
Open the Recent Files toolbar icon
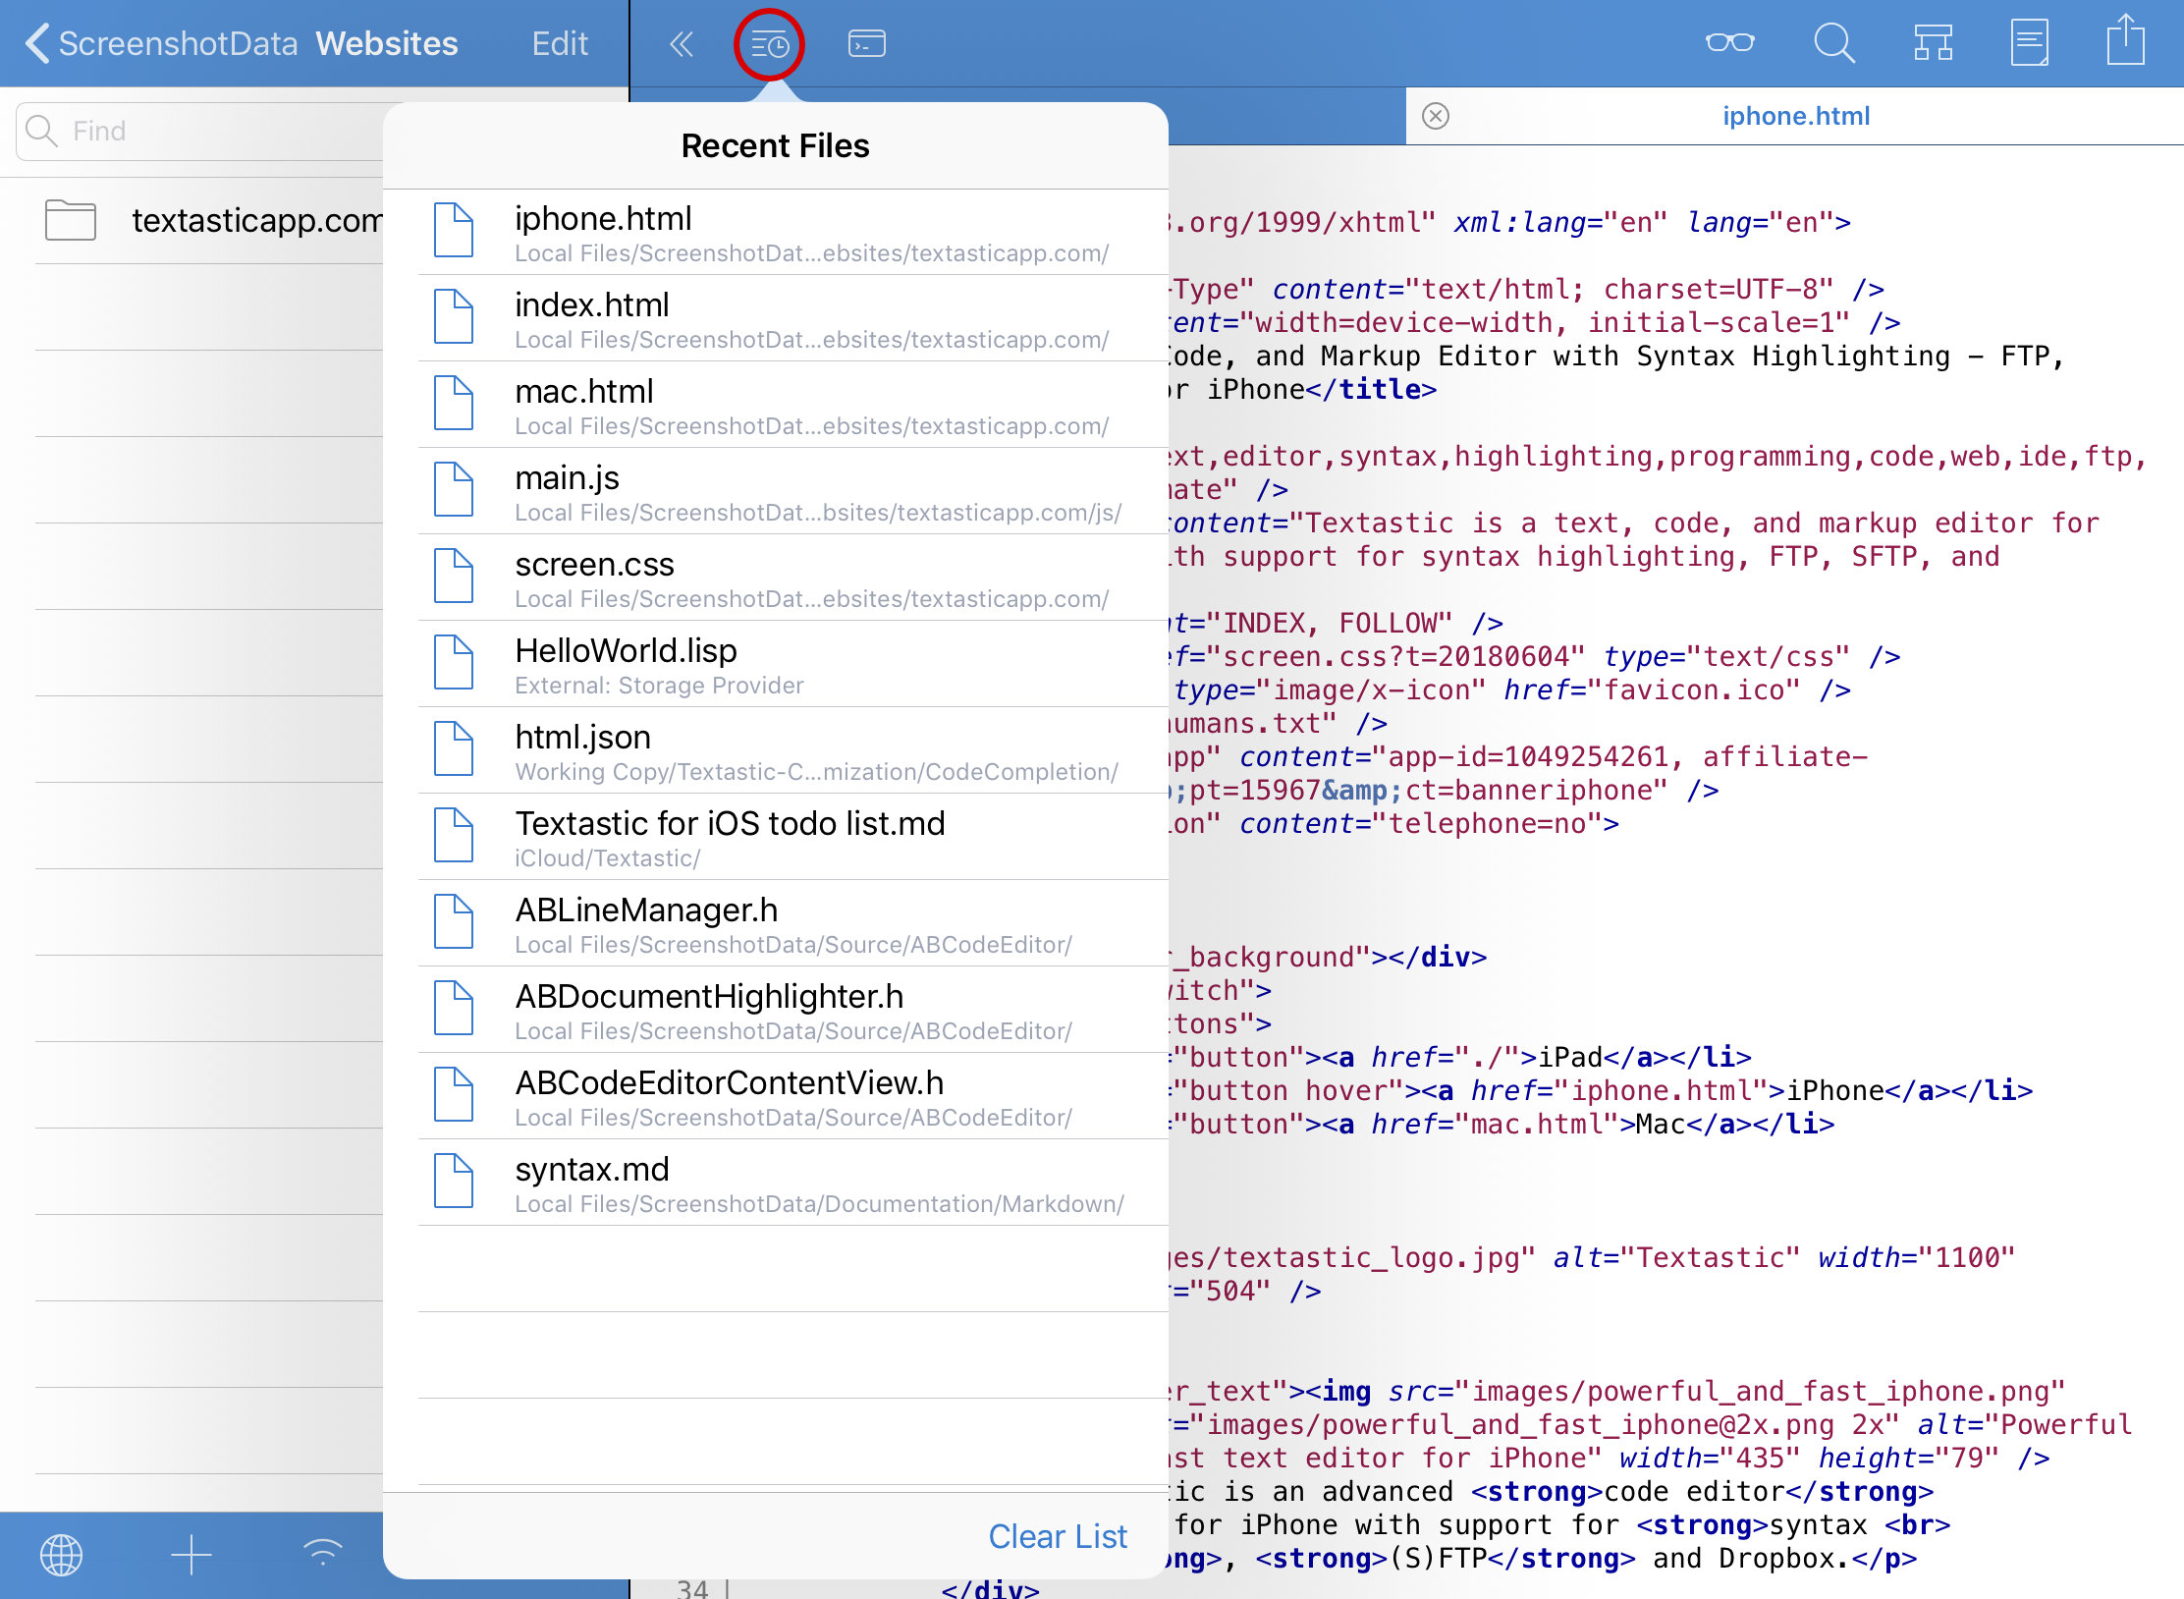(769, 44)
